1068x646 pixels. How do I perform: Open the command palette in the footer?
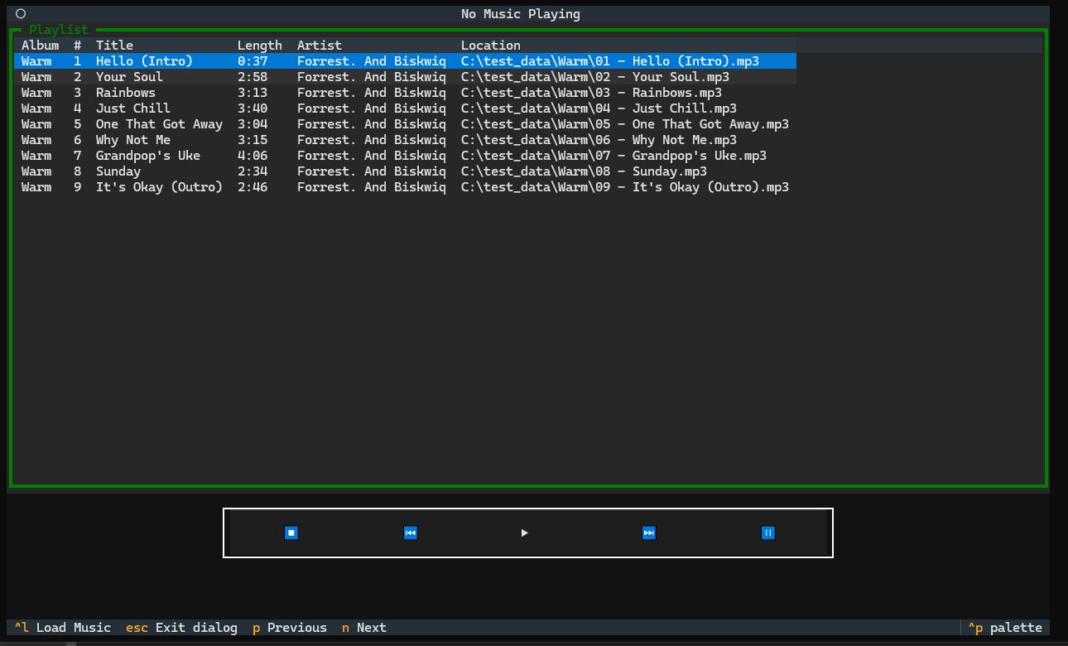[1005, 628]
